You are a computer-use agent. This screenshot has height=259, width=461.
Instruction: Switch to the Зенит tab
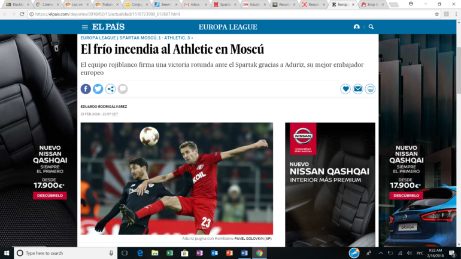[165, 4]
